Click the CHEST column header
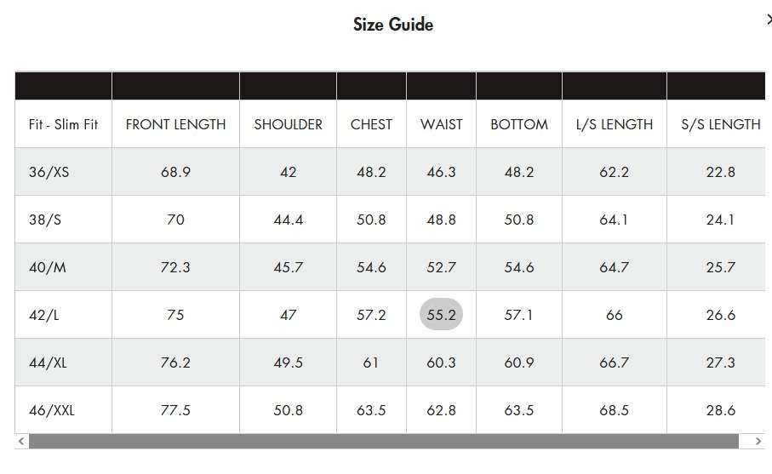Viewport: 772px width, 474px height. tap(371, 124)
